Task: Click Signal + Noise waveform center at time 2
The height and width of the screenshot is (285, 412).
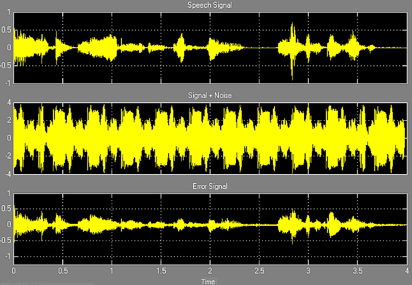Action: pos(210,138)
